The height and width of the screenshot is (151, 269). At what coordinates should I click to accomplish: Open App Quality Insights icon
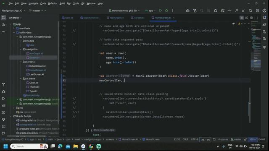coord(3,120)
